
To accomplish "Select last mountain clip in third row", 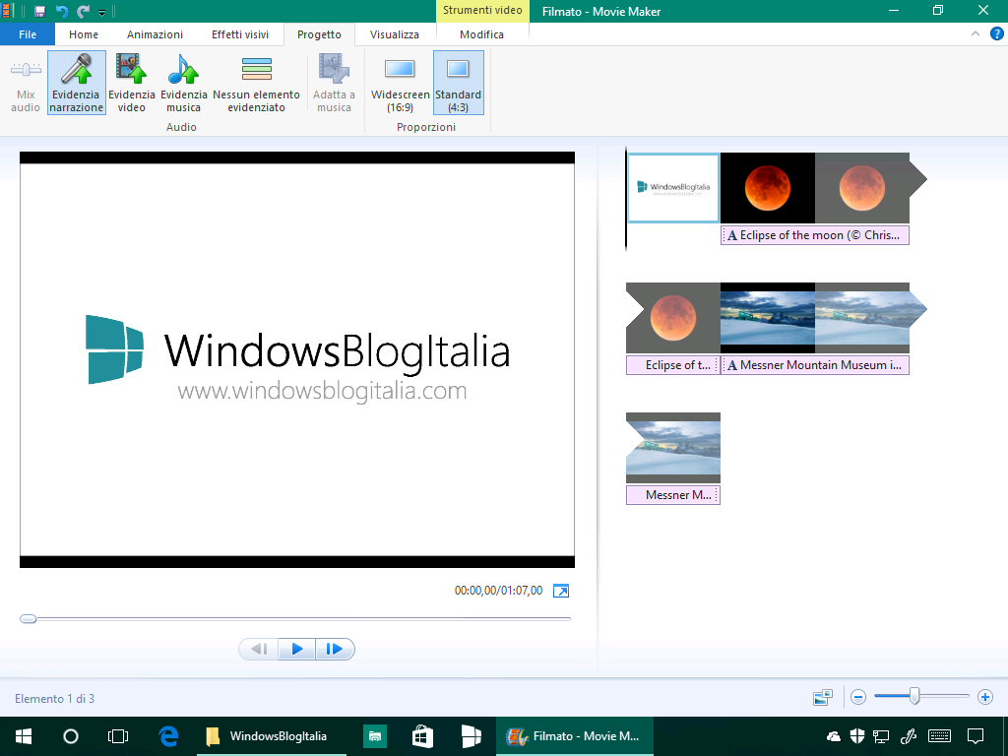I will pos(673,448).
